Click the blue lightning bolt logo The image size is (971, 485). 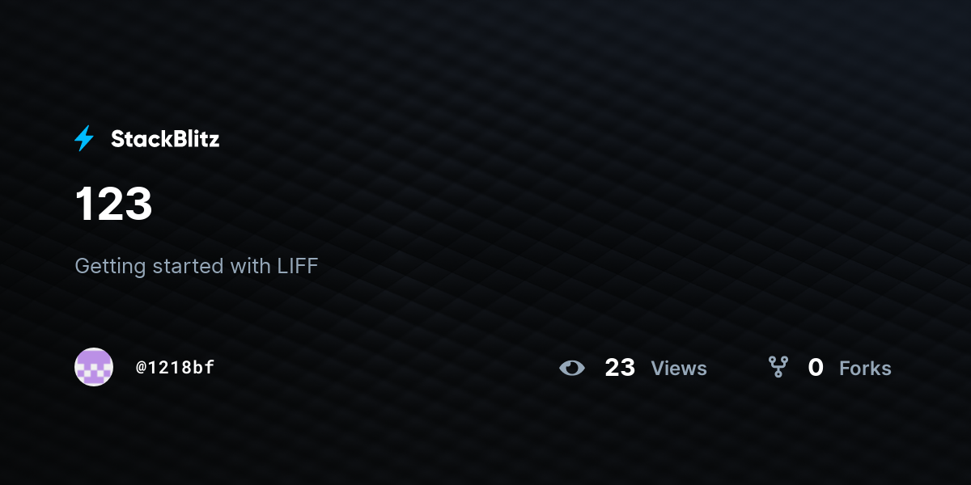(x=84, y=139)
